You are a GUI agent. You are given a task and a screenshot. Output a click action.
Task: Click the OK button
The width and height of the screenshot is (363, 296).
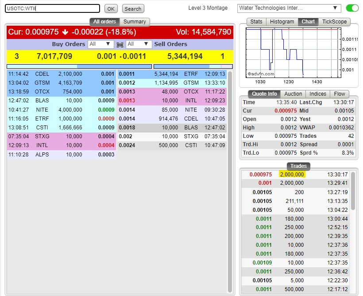coord(111,9)
